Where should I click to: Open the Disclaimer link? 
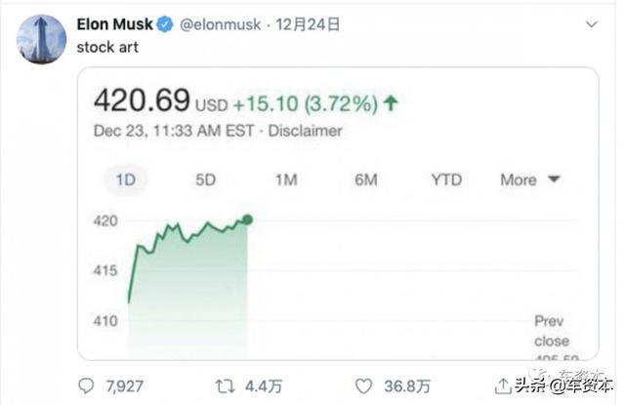[305, 131]
